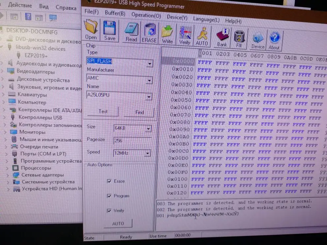Select EZP2019+ device icon in Device Manager

click(18, 55)
